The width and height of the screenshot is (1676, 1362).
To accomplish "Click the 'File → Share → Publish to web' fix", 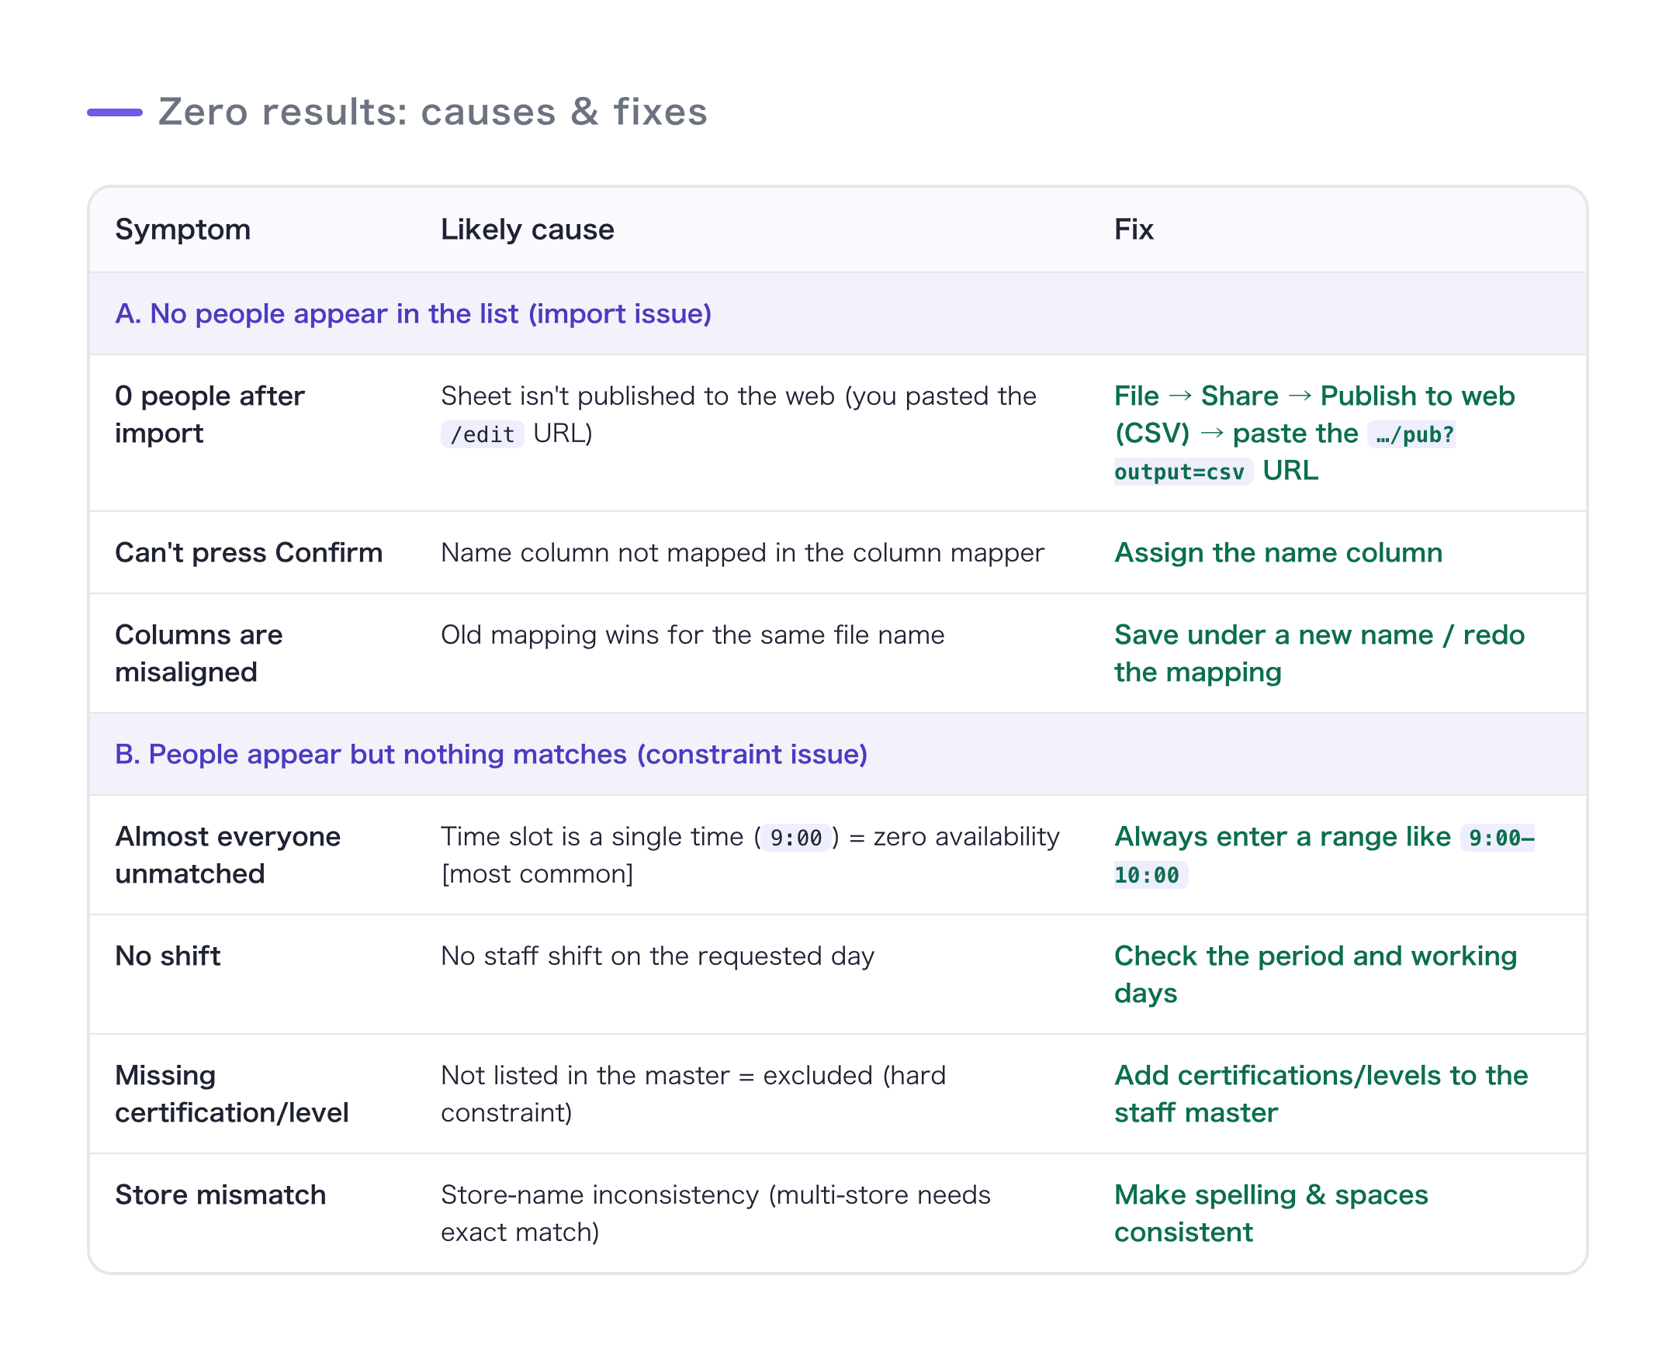I will 1314,433.
